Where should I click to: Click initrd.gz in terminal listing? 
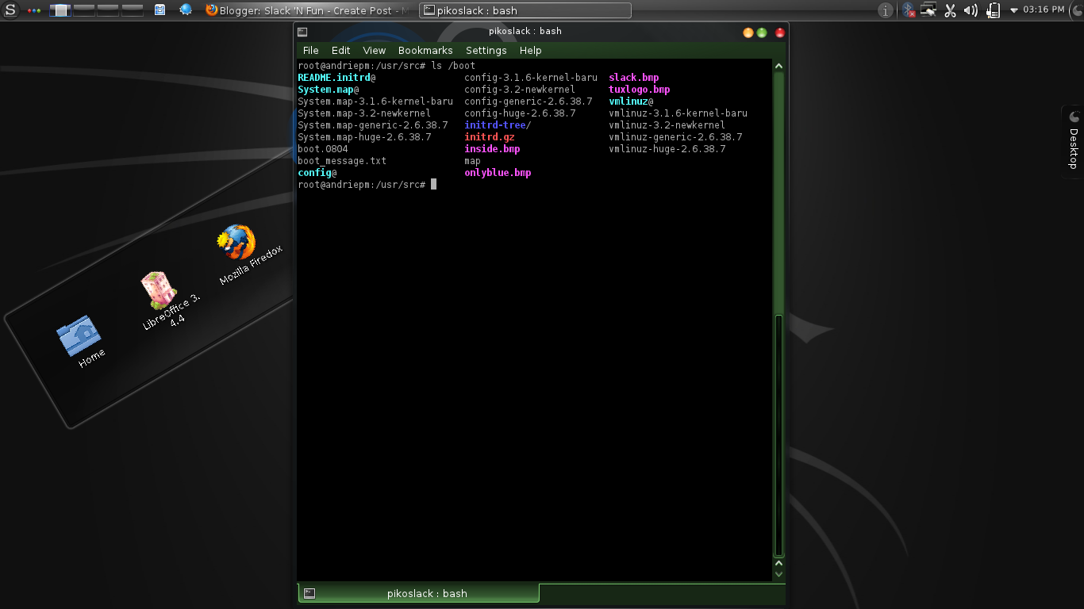pos(490,137)
